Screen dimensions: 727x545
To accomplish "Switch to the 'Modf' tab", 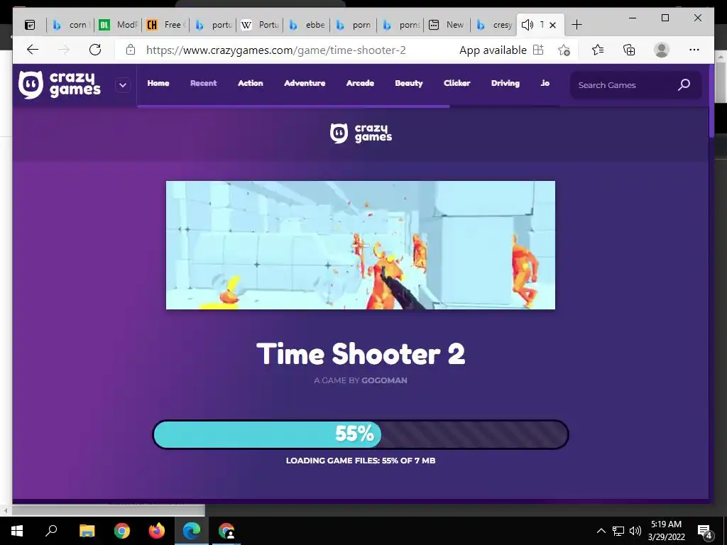I will (x=119, y=25).
